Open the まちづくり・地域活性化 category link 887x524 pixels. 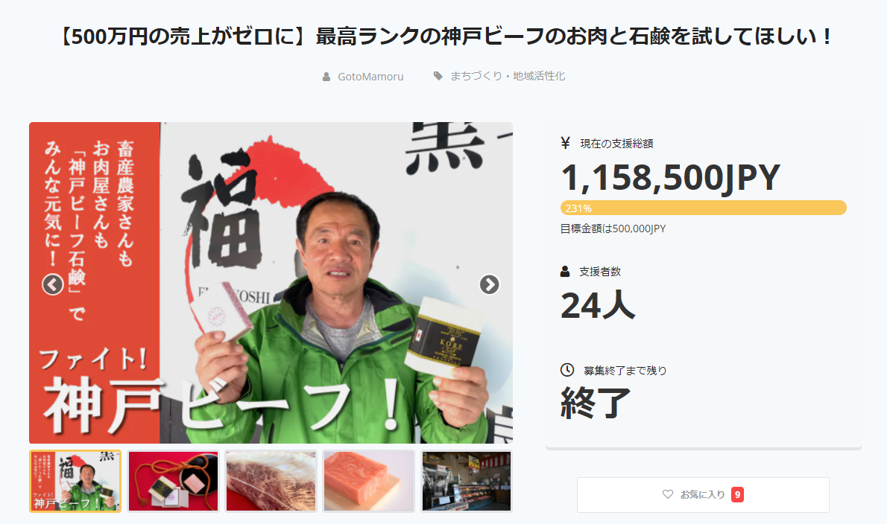click(x=508, y=76)
